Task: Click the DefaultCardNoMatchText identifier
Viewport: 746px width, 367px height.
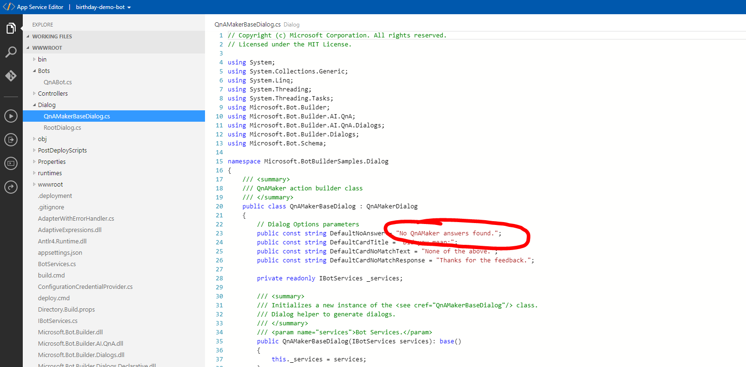Action: click(x=370, y=251)
